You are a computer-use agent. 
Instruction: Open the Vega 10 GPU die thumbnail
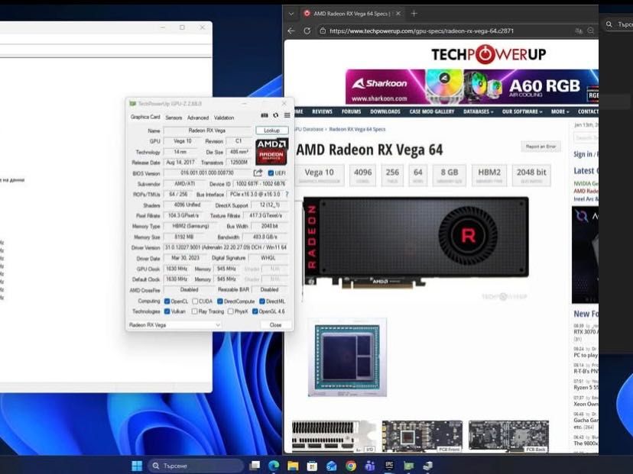[347, 357]
